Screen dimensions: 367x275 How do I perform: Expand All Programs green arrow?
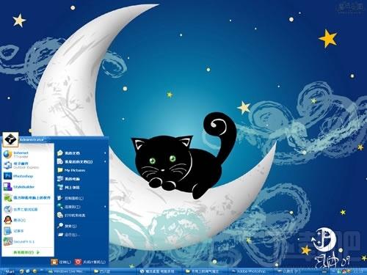(38, 252)
